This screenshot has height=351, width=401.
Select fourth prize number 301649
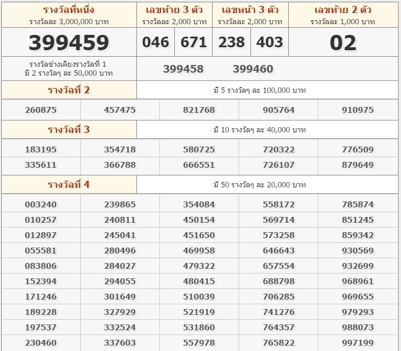coord(120,297)
